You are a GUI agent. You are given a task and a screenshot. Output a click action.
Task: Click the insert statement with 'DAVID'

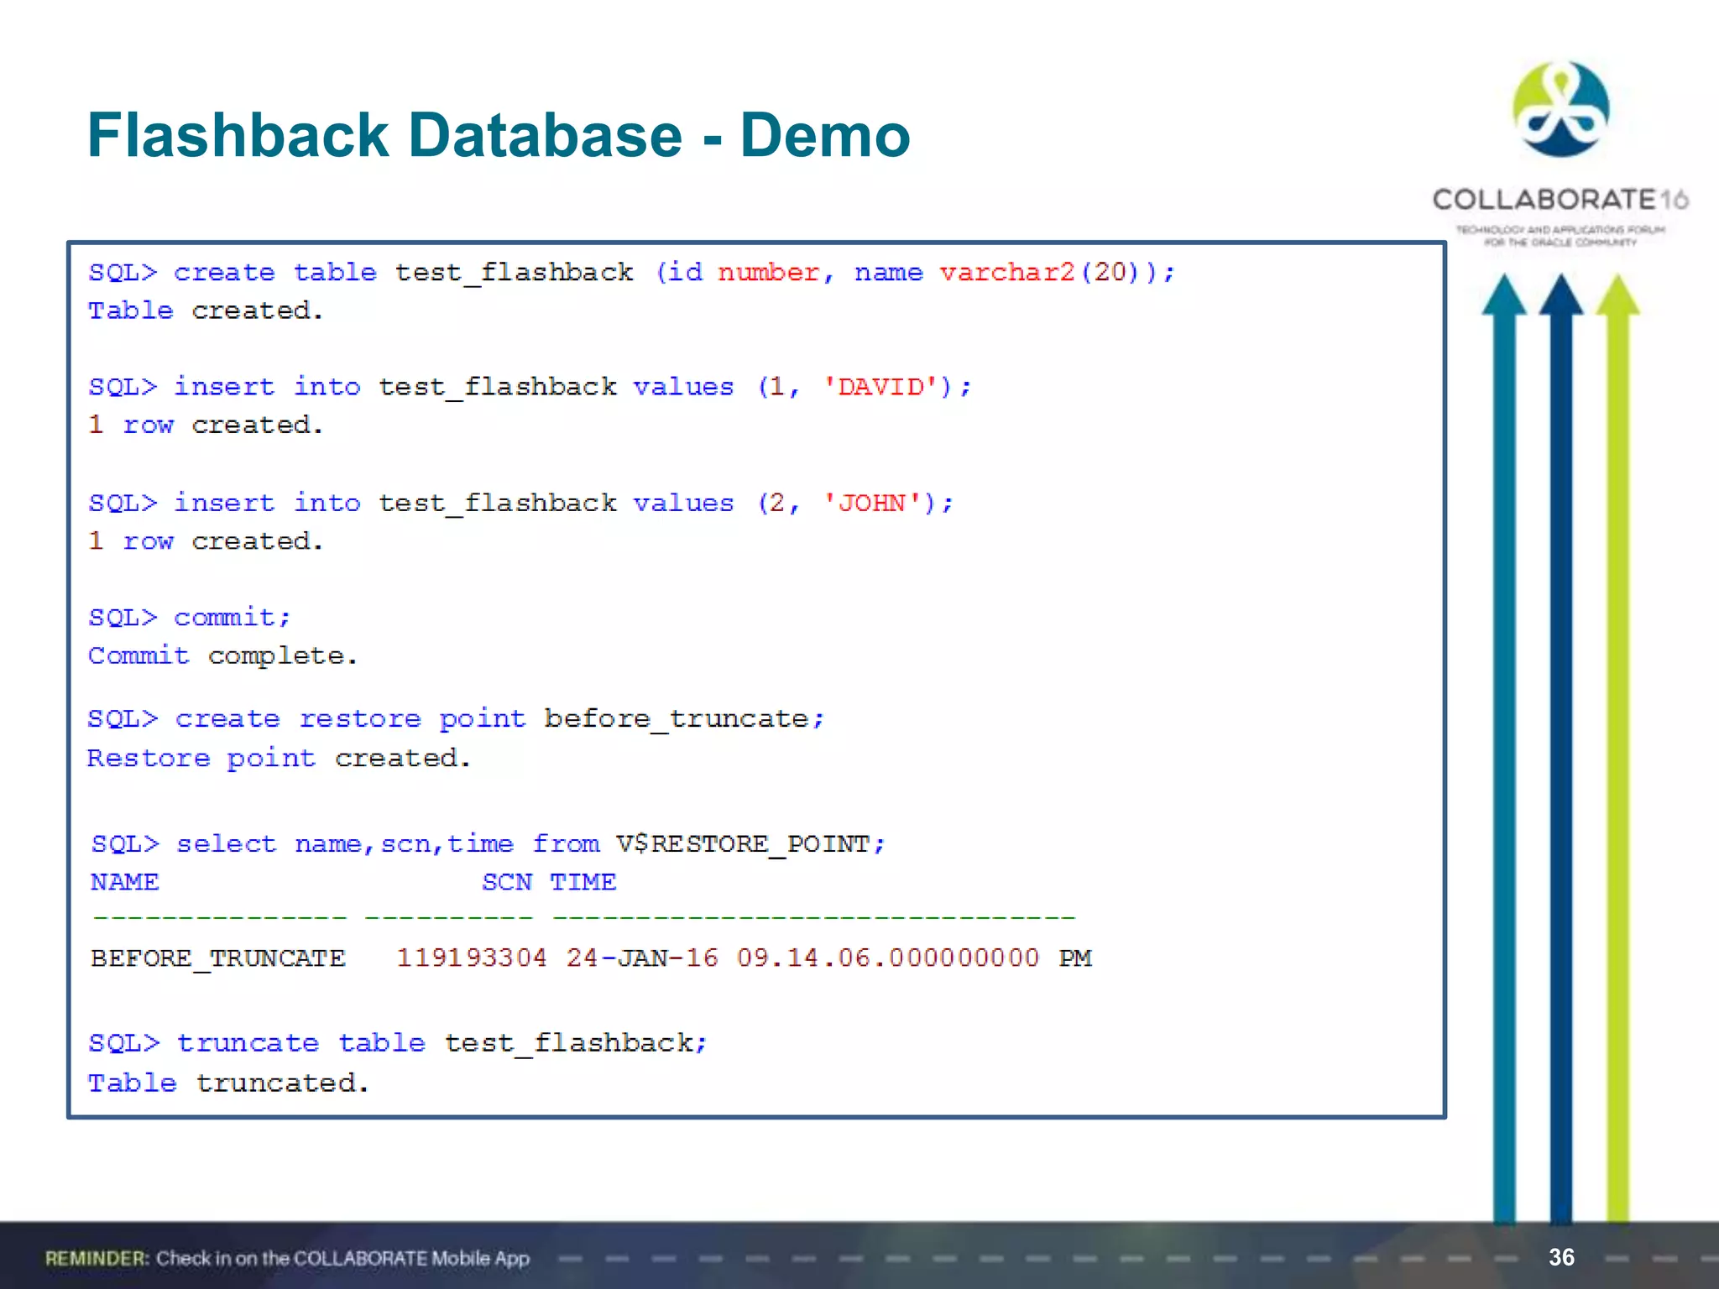click(530, 387)
